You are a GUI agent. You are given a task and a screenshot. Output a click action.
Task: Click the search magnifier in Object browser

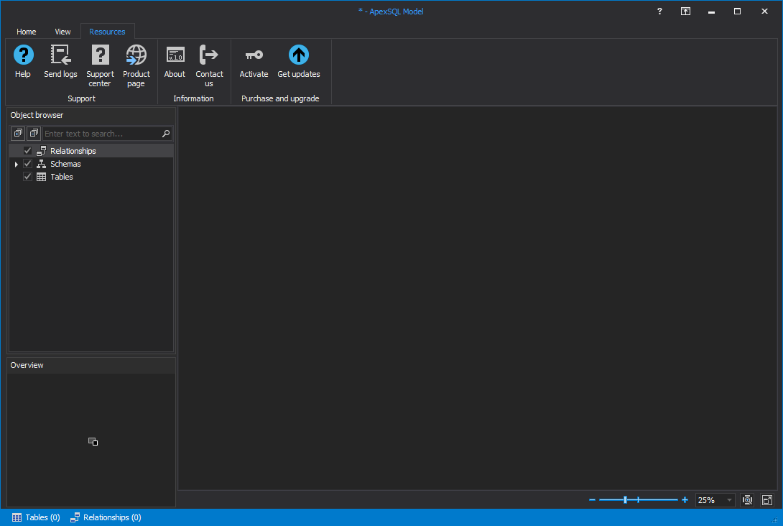coord(166,134)
